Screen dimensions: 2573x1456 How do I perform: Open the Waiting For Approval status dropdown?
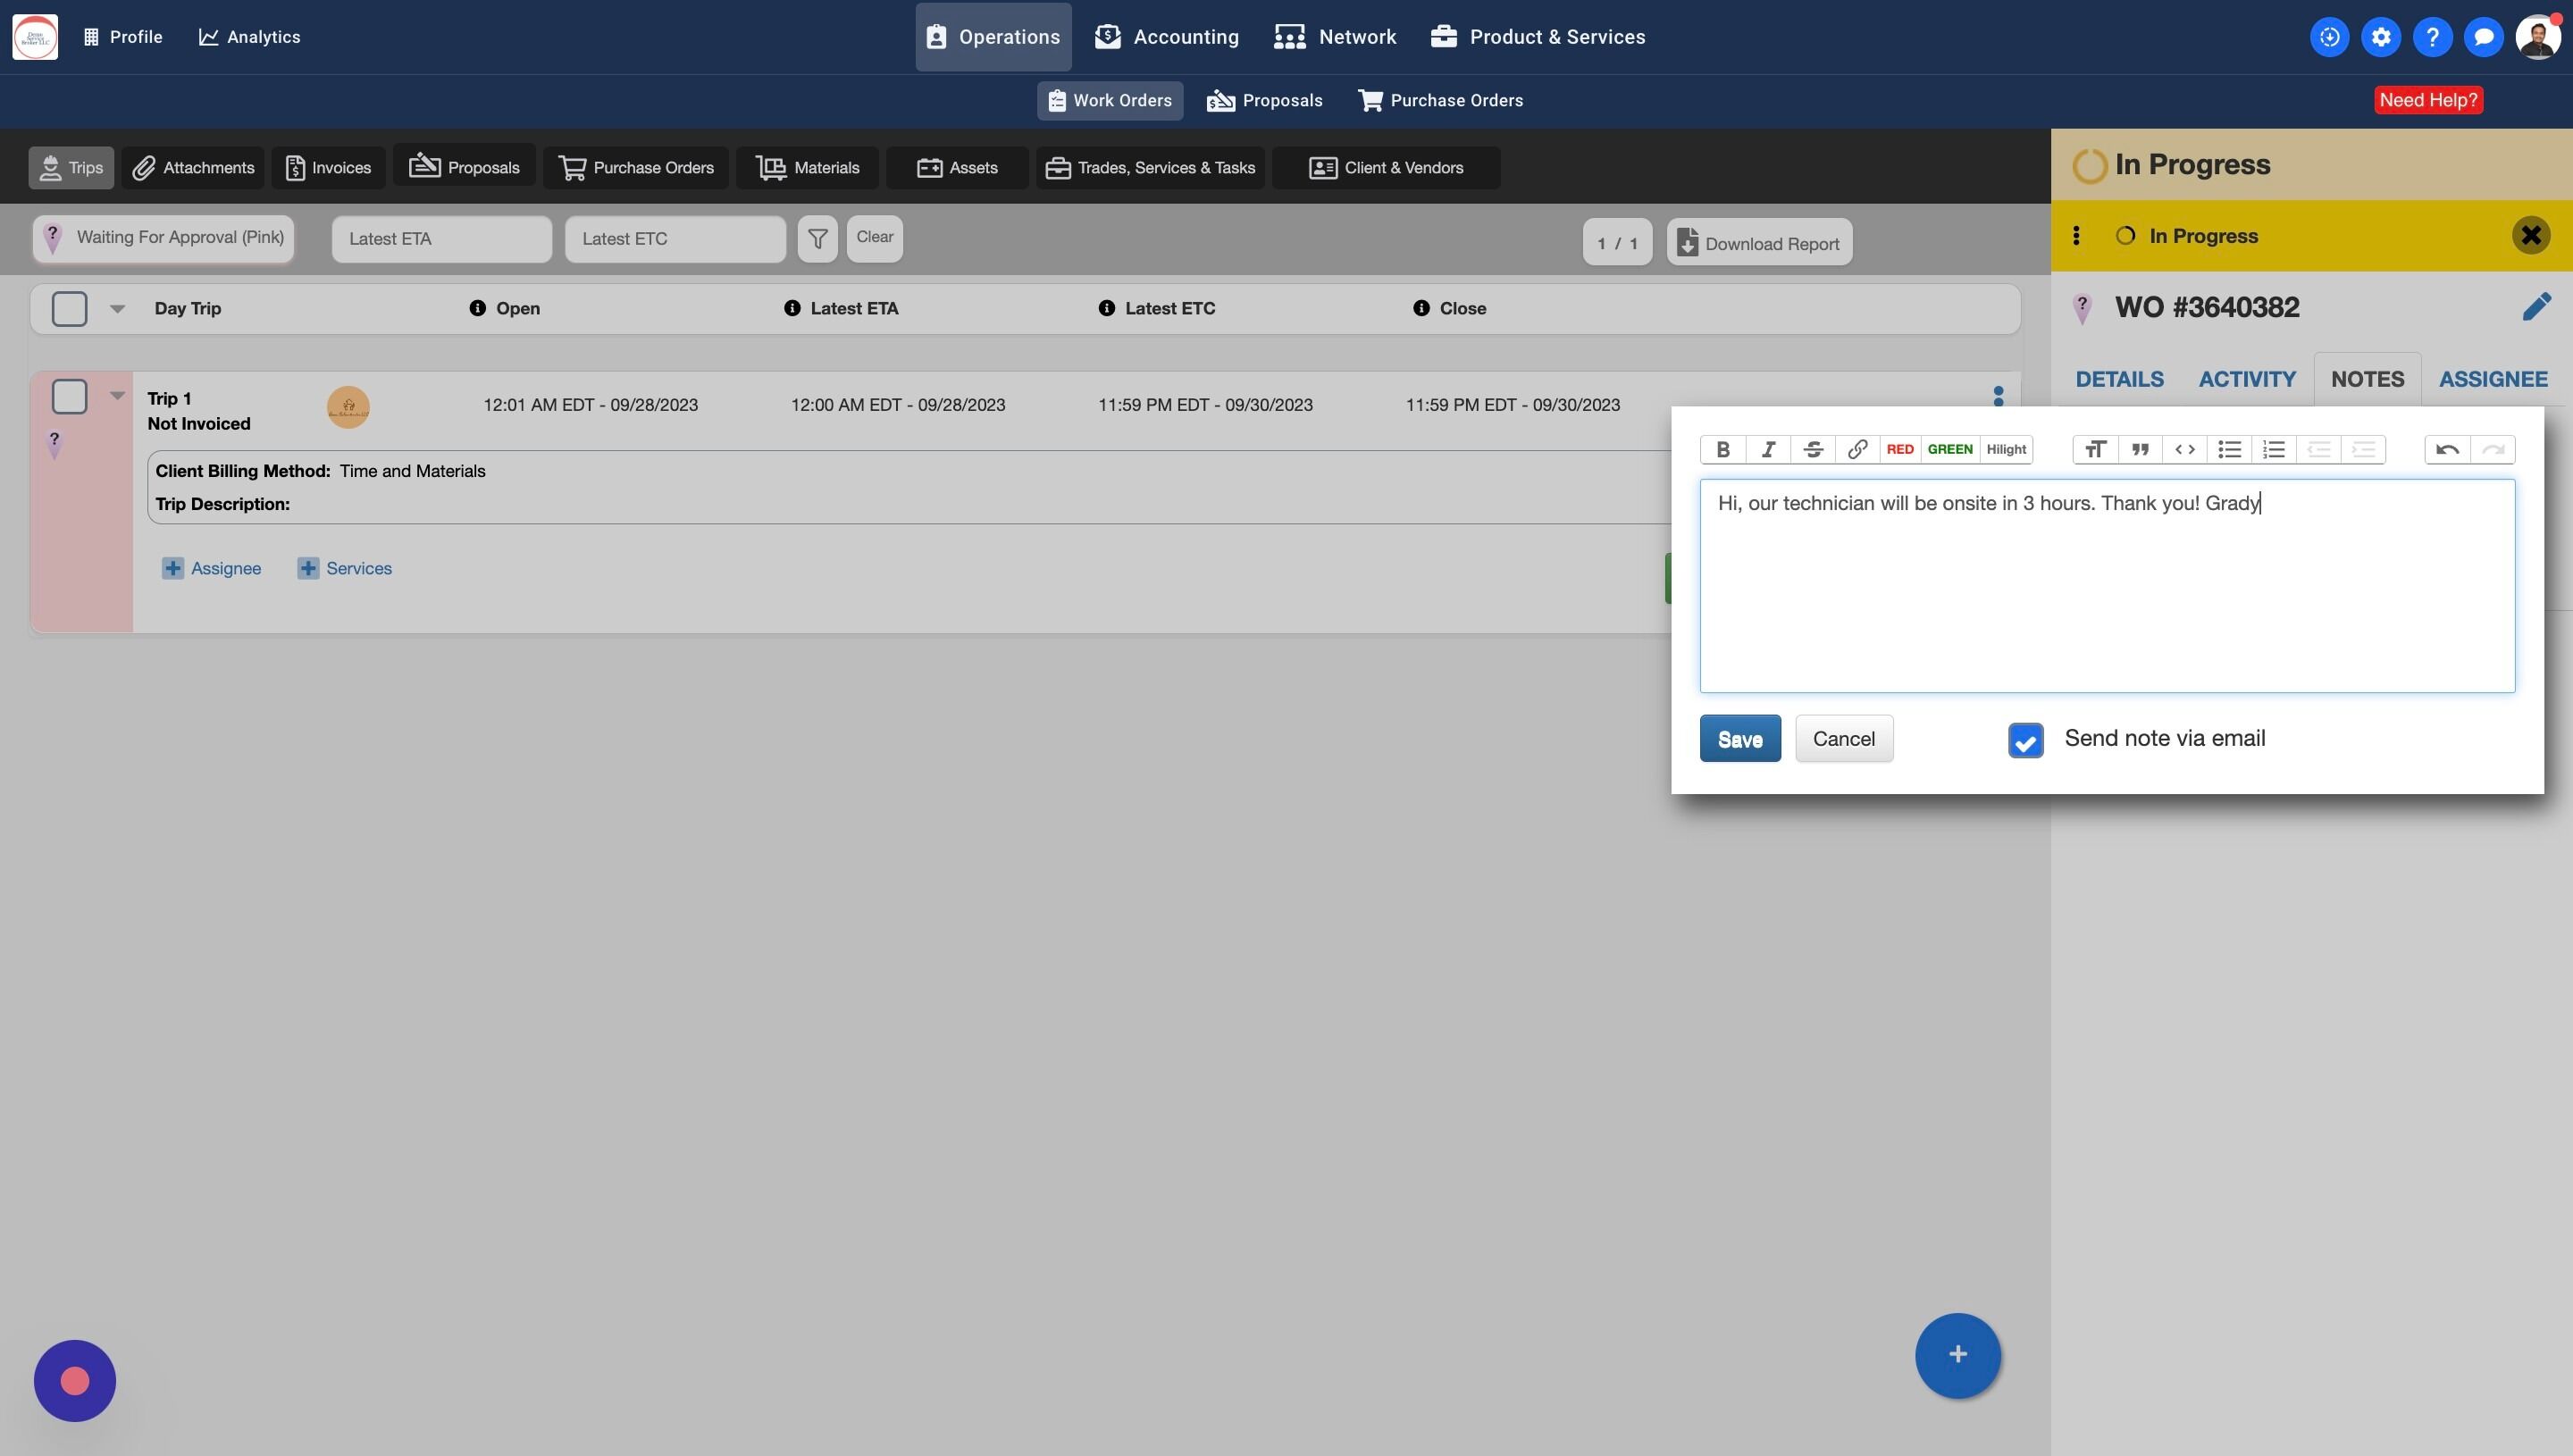(164, 238)
